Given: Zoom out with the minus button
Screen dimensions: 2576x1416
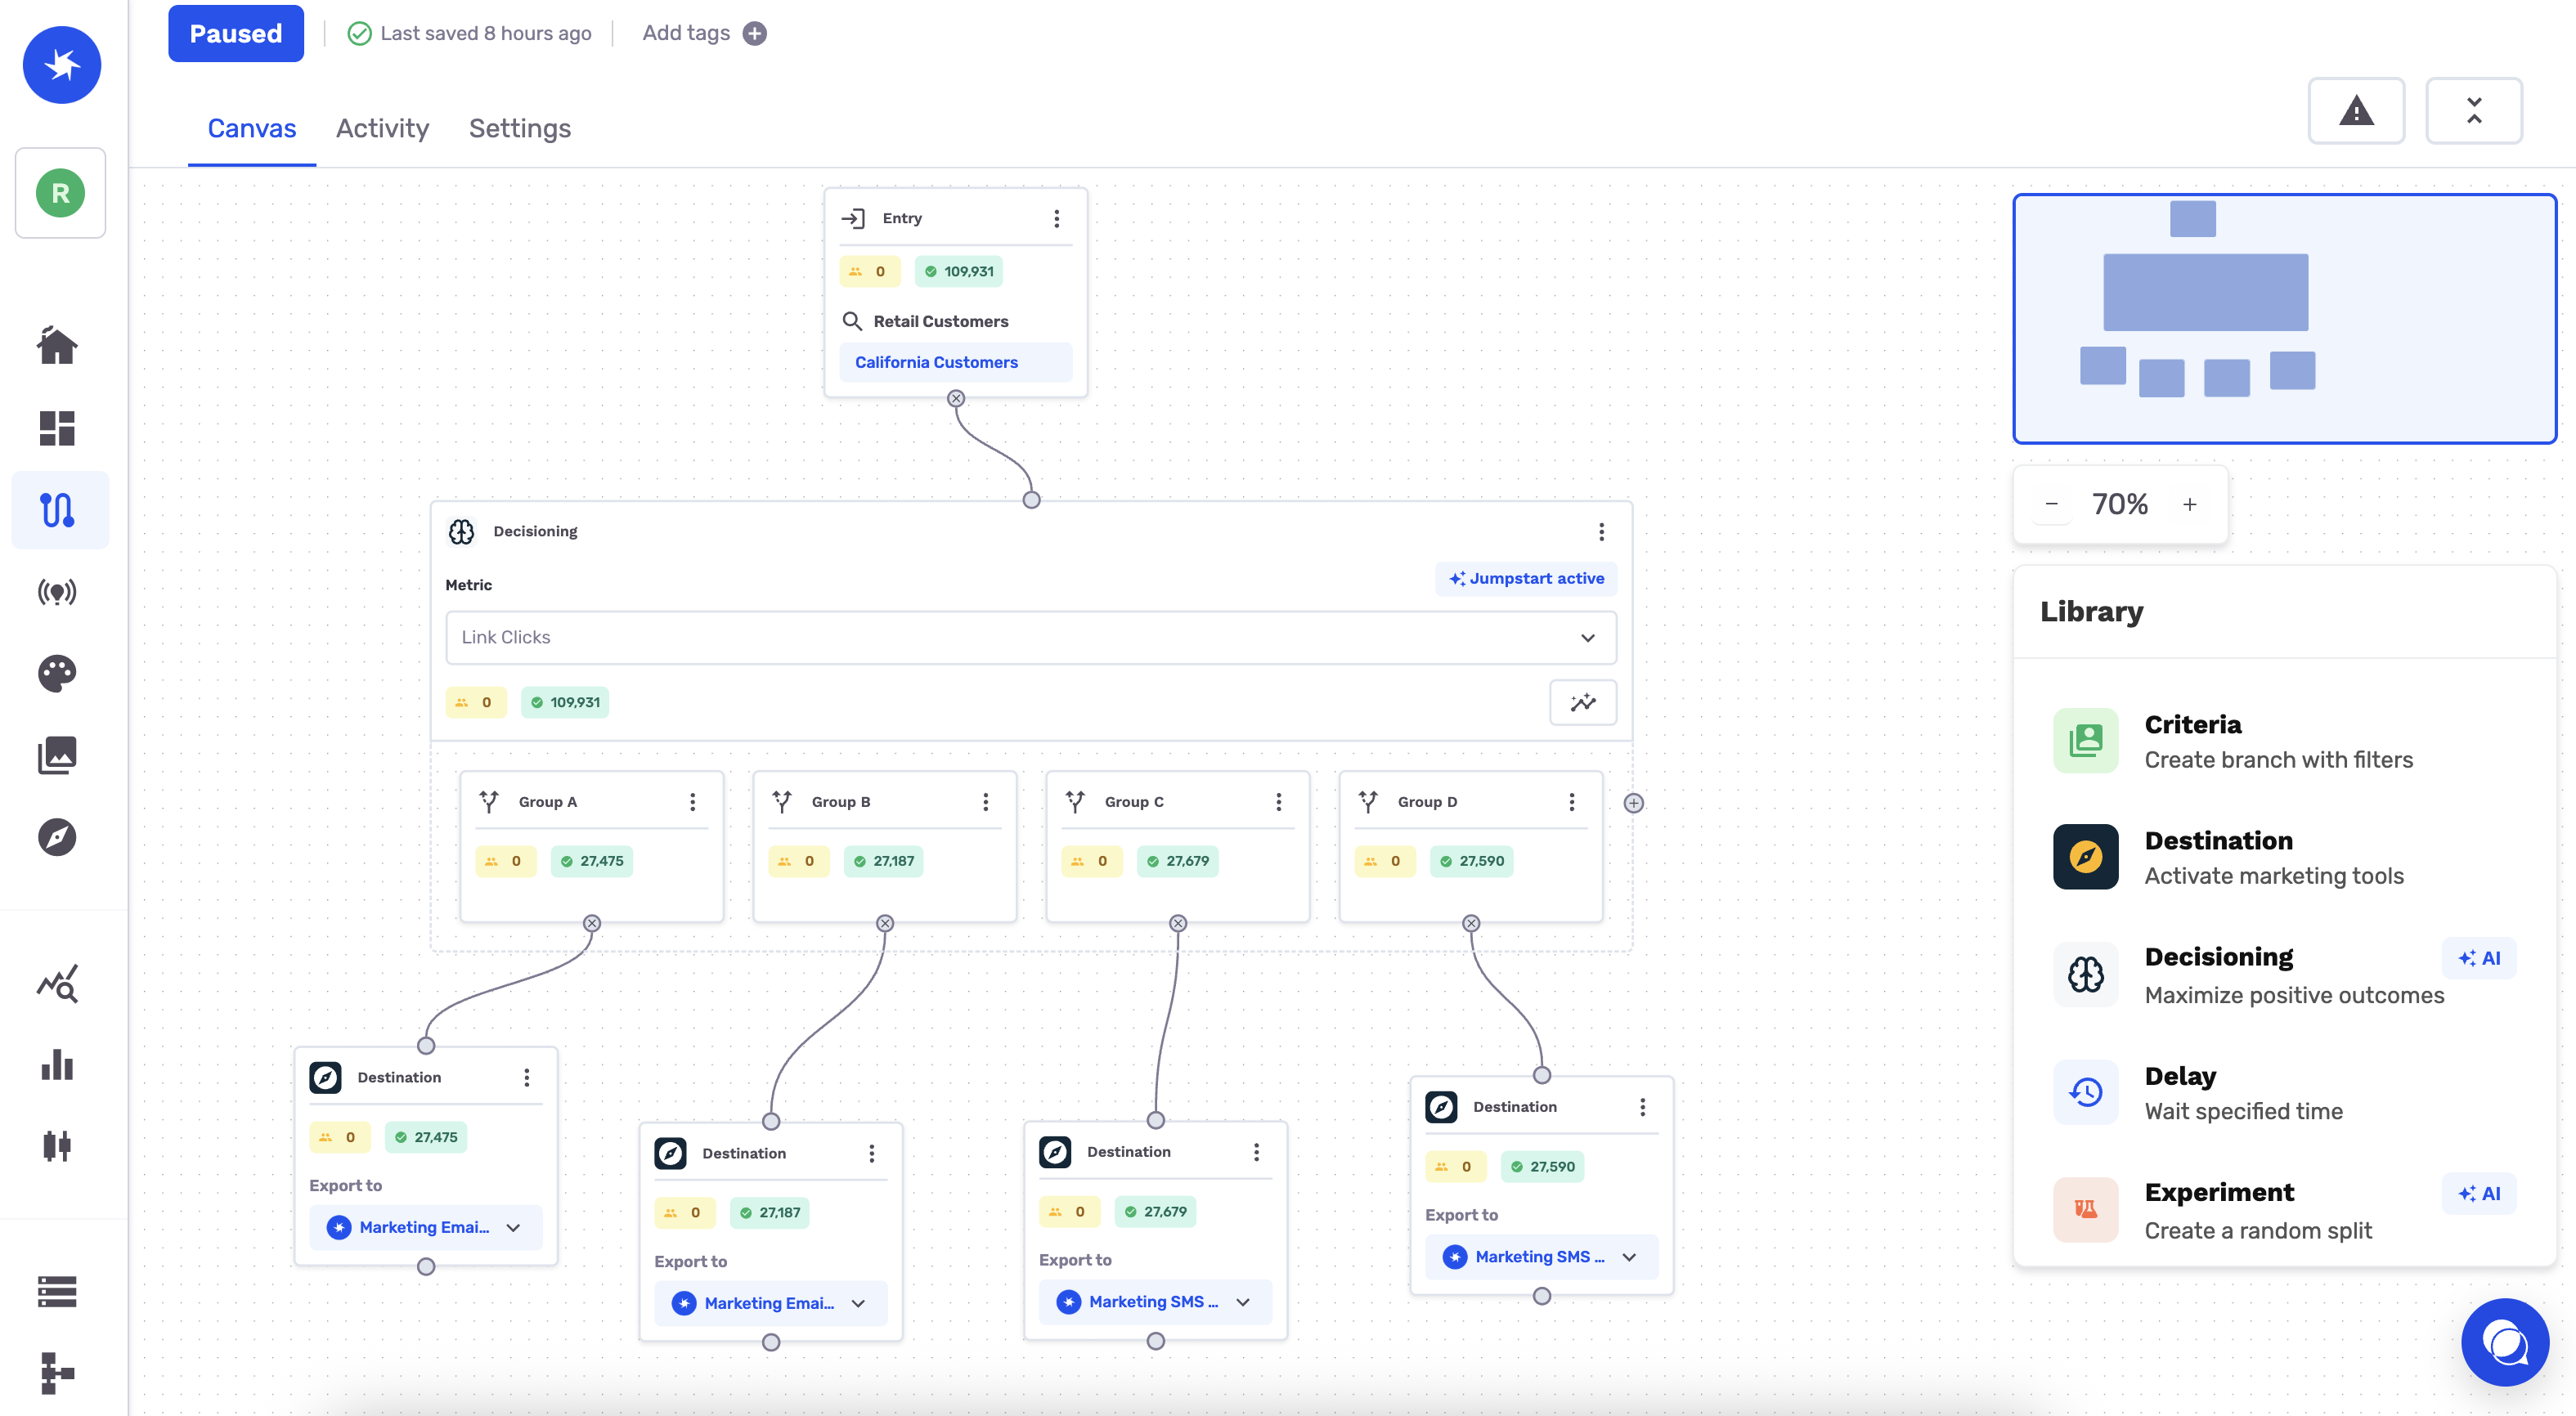Looking at the screenshot, I should [x=2052, y=504].
